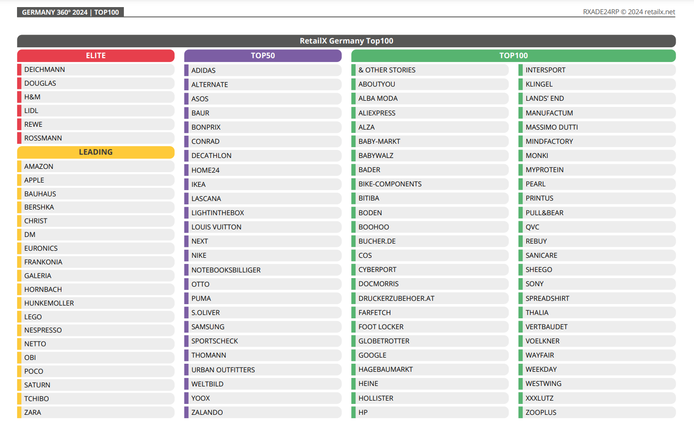Select the ROSSMANN row
The height and width of the screenshot is (429, 694).
(95, 138)
